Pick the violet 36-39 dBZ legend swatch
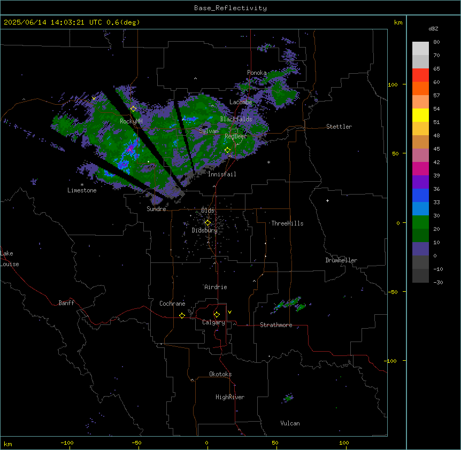461x450 pixels. coord(420,182)
